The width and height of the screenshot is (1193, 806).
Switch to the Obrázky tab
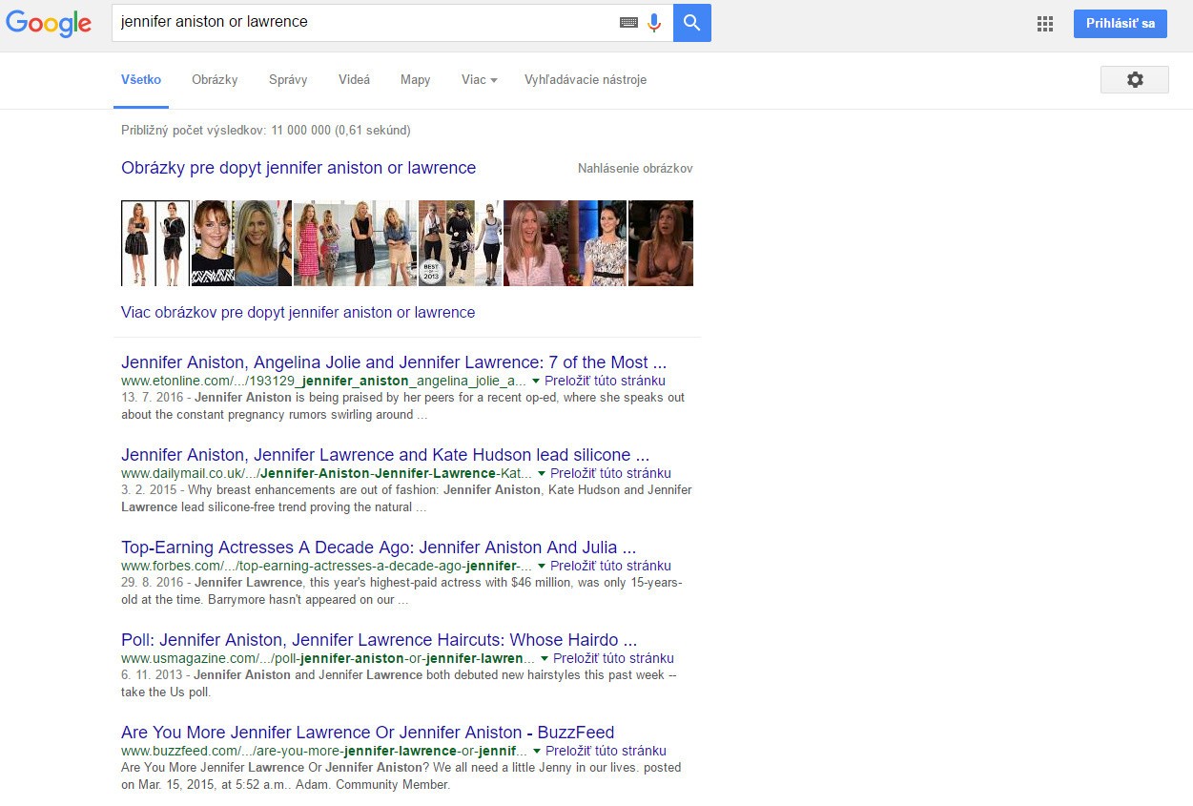coord(215,80)
